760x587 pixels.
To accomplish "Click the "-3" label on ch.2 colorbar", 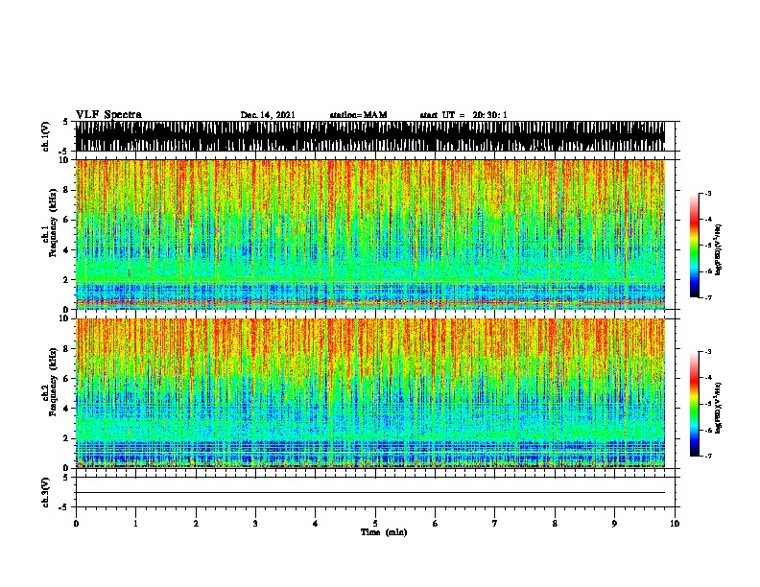I will [707, 352].
